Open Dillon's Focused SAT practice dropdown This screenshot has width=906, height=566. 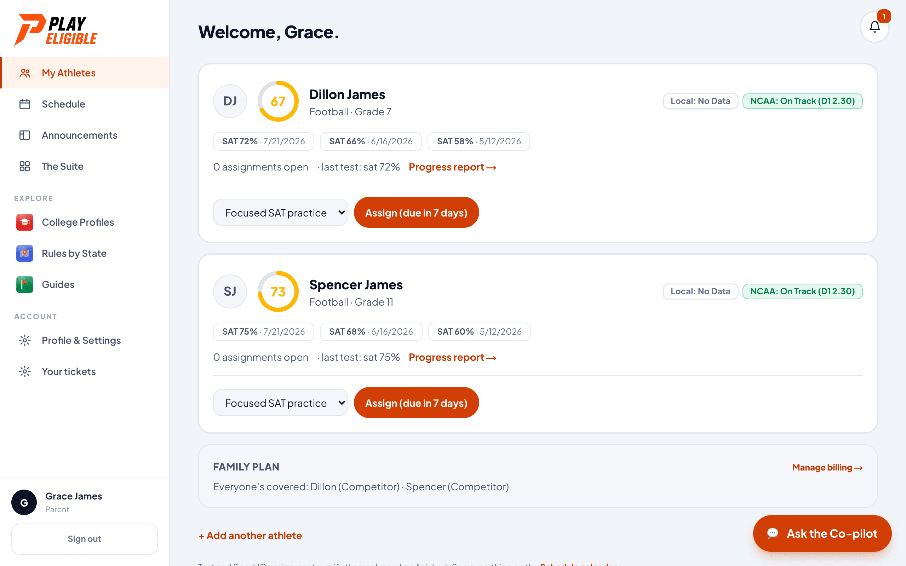[280, 213]
